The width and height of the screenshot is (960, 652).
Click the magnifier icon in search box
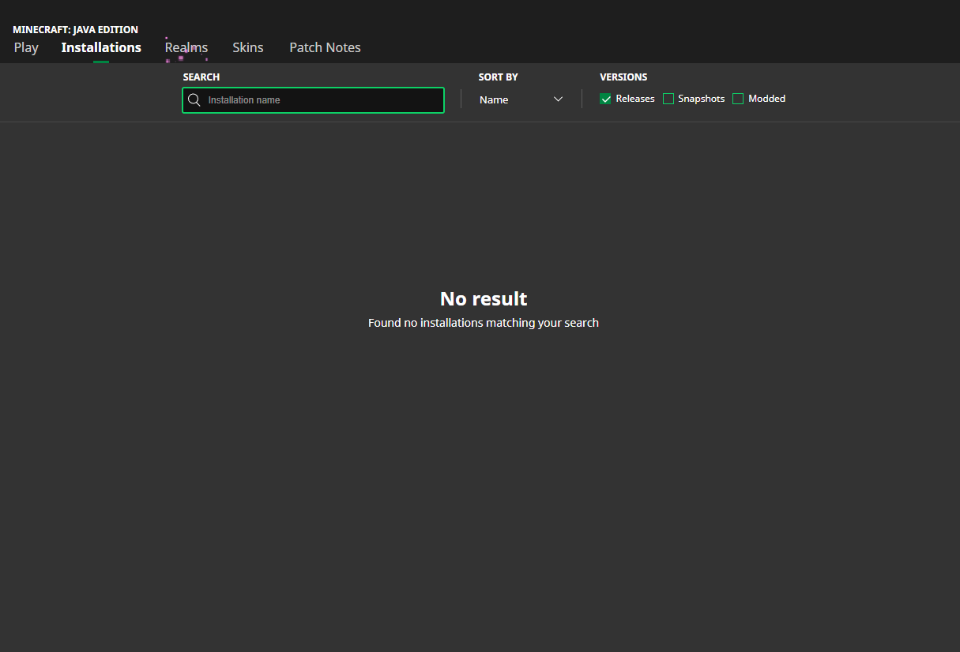(x=194, y=100)
